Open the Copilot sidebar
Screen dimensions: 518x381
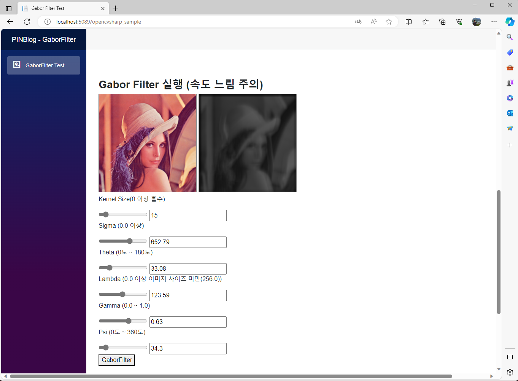[x=510, y=22]
